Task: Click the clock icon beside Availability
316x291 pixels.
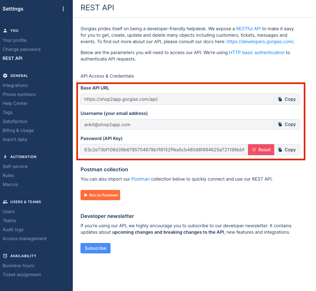Action: click(x=5, y=256)
